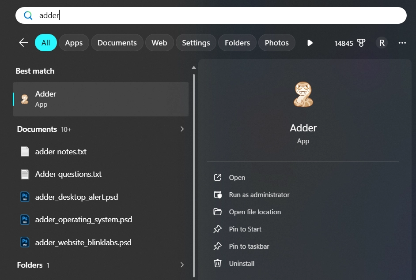Switch to the Photos filter
The height and width of the screenshot is (280, 416).
[277, 43]
